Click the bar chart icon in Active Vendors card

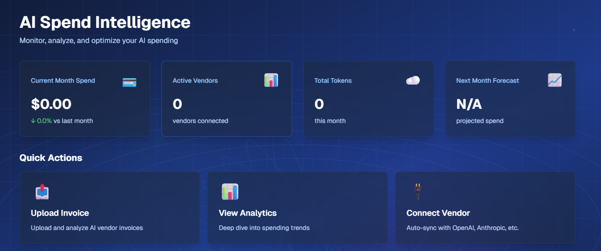click(271, 80)
